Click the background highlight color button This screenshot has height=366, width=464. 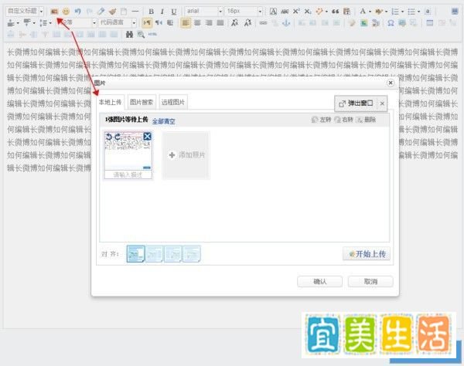[x=379, y=12]
